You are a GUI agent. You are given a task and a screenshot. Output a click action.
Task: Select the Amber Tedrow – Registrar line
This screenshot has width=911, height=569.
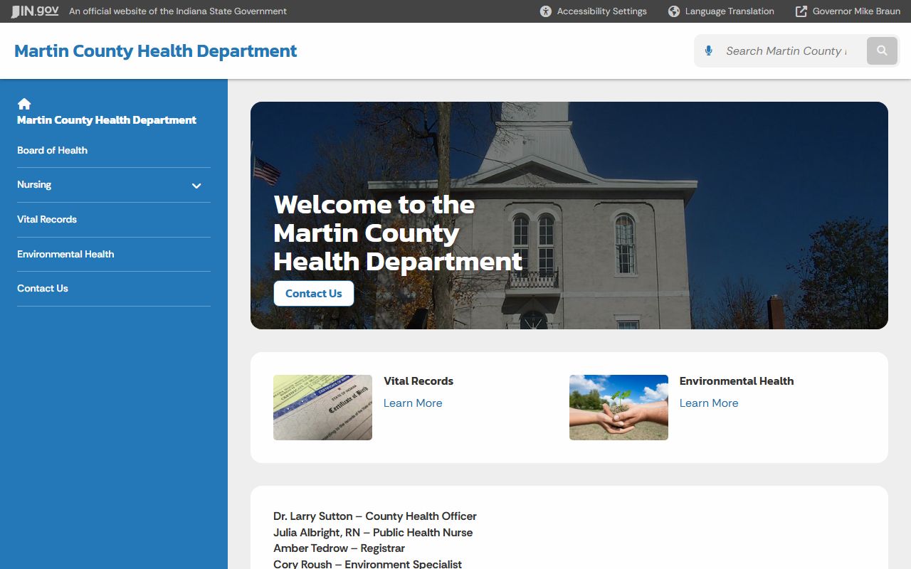click(339, 548)
